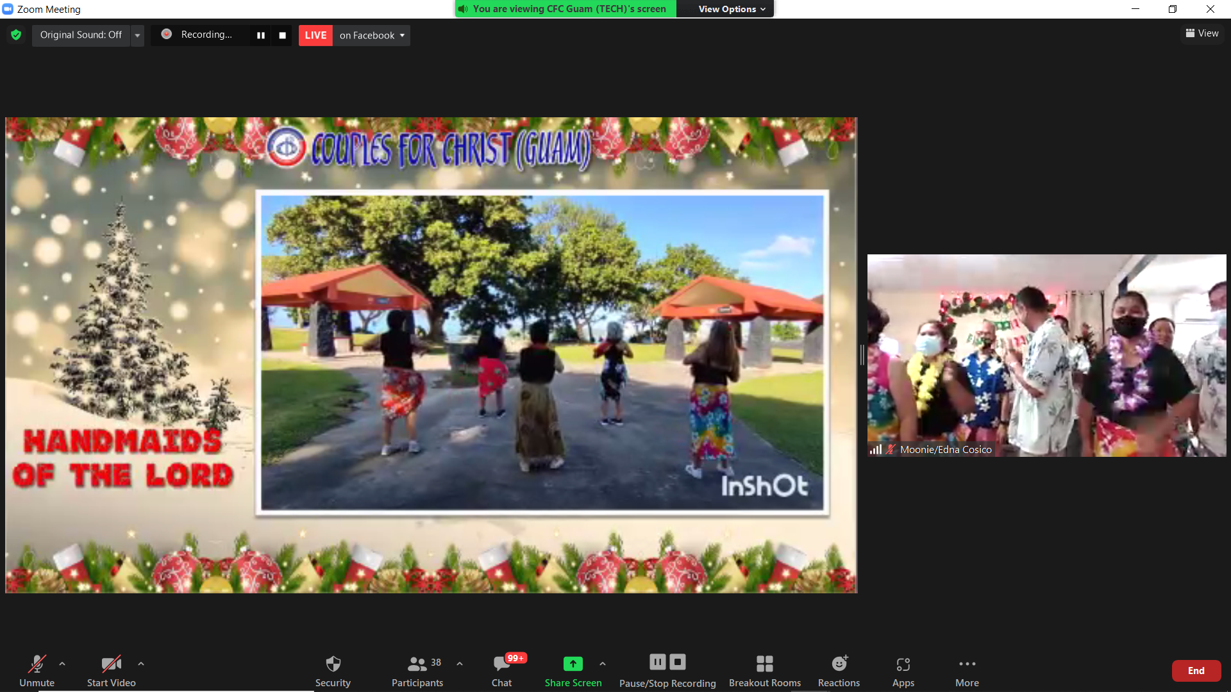The image size is (1231, 692).
Task: Click the shared screen content area
Action: 431,355
